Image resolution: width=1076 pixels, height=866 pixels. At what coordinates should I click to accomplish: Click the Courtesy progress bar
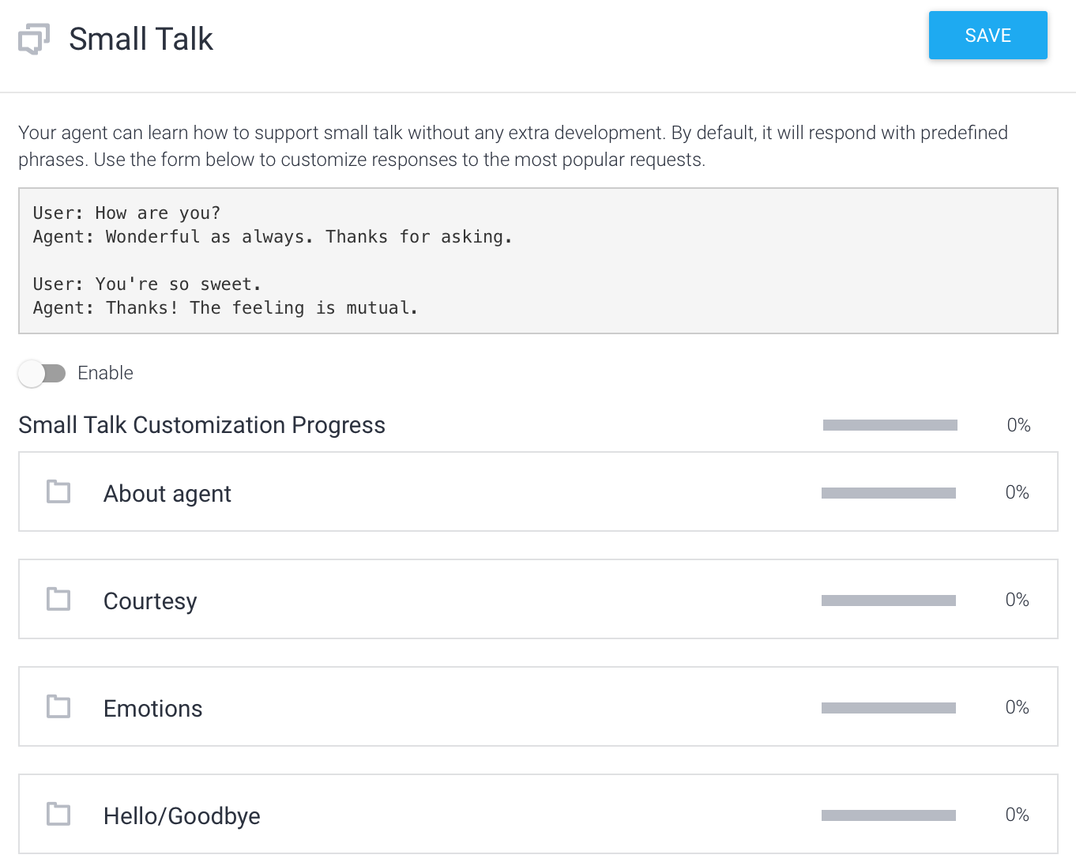[x=889, y=601]
